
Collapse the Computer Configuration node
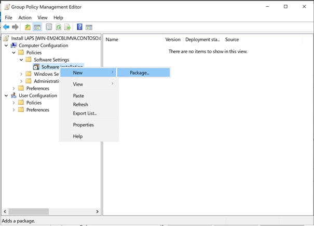point(6,46)
